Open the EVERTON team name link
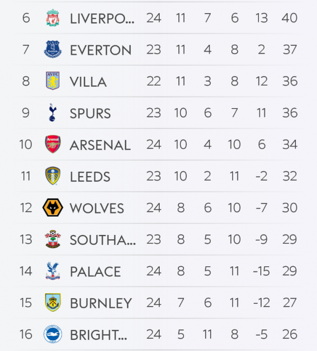The width and height of the screenshot is (317, 351). coord(101,50)
